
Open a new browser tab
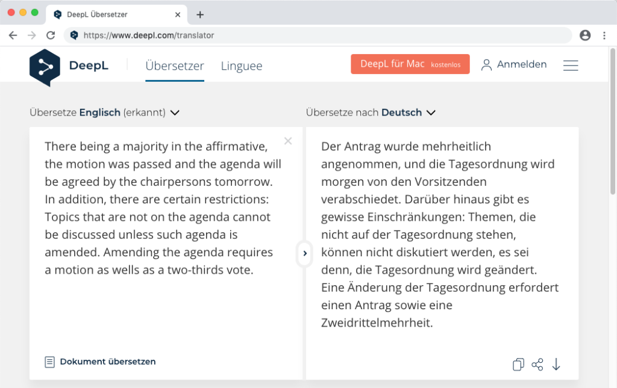200,14
